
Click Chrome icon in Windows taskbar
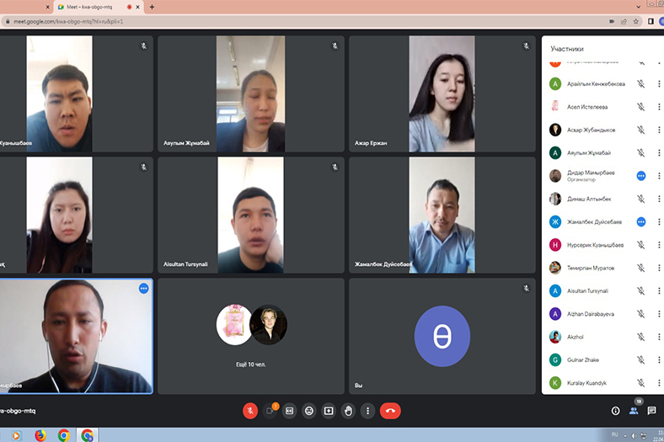(64, 435)
